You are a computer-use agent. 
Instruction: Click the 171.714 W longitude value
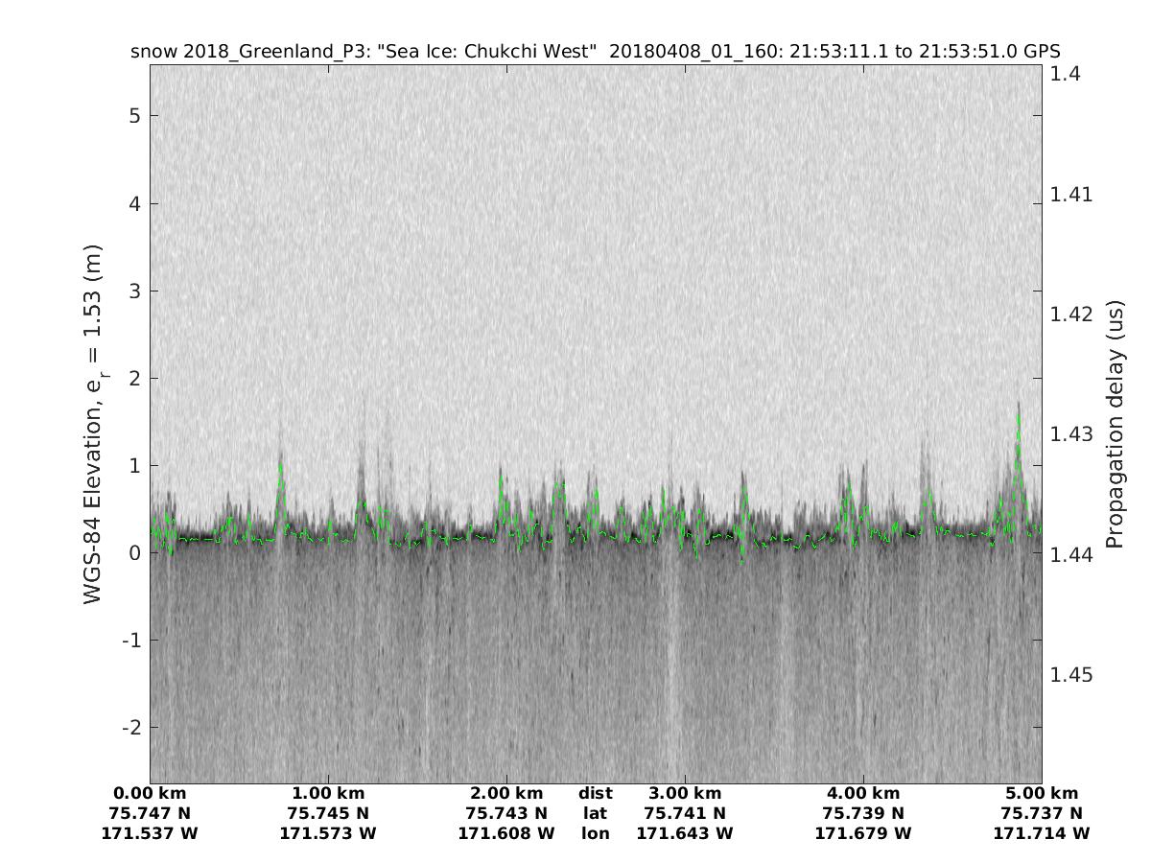click(1042, 833)
